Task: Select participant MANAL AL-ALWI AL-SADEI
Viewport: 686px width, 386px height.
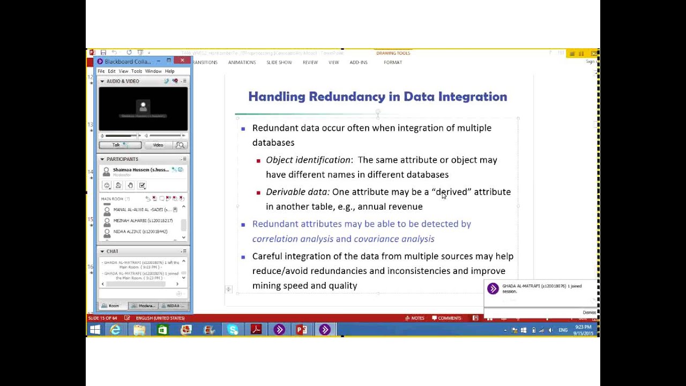Action: click(141, 210)
